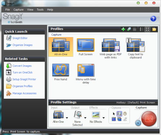Click the save profile disk icon
This screenshot has width=161, height=135.
(134, 29)
